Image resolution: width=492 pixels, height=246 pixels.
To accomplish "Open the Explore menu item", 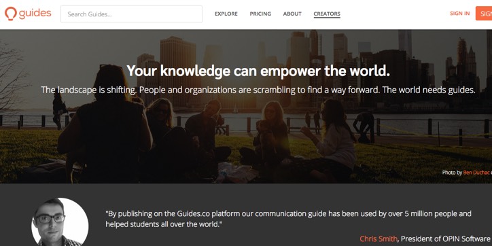I will click(226, 14).
